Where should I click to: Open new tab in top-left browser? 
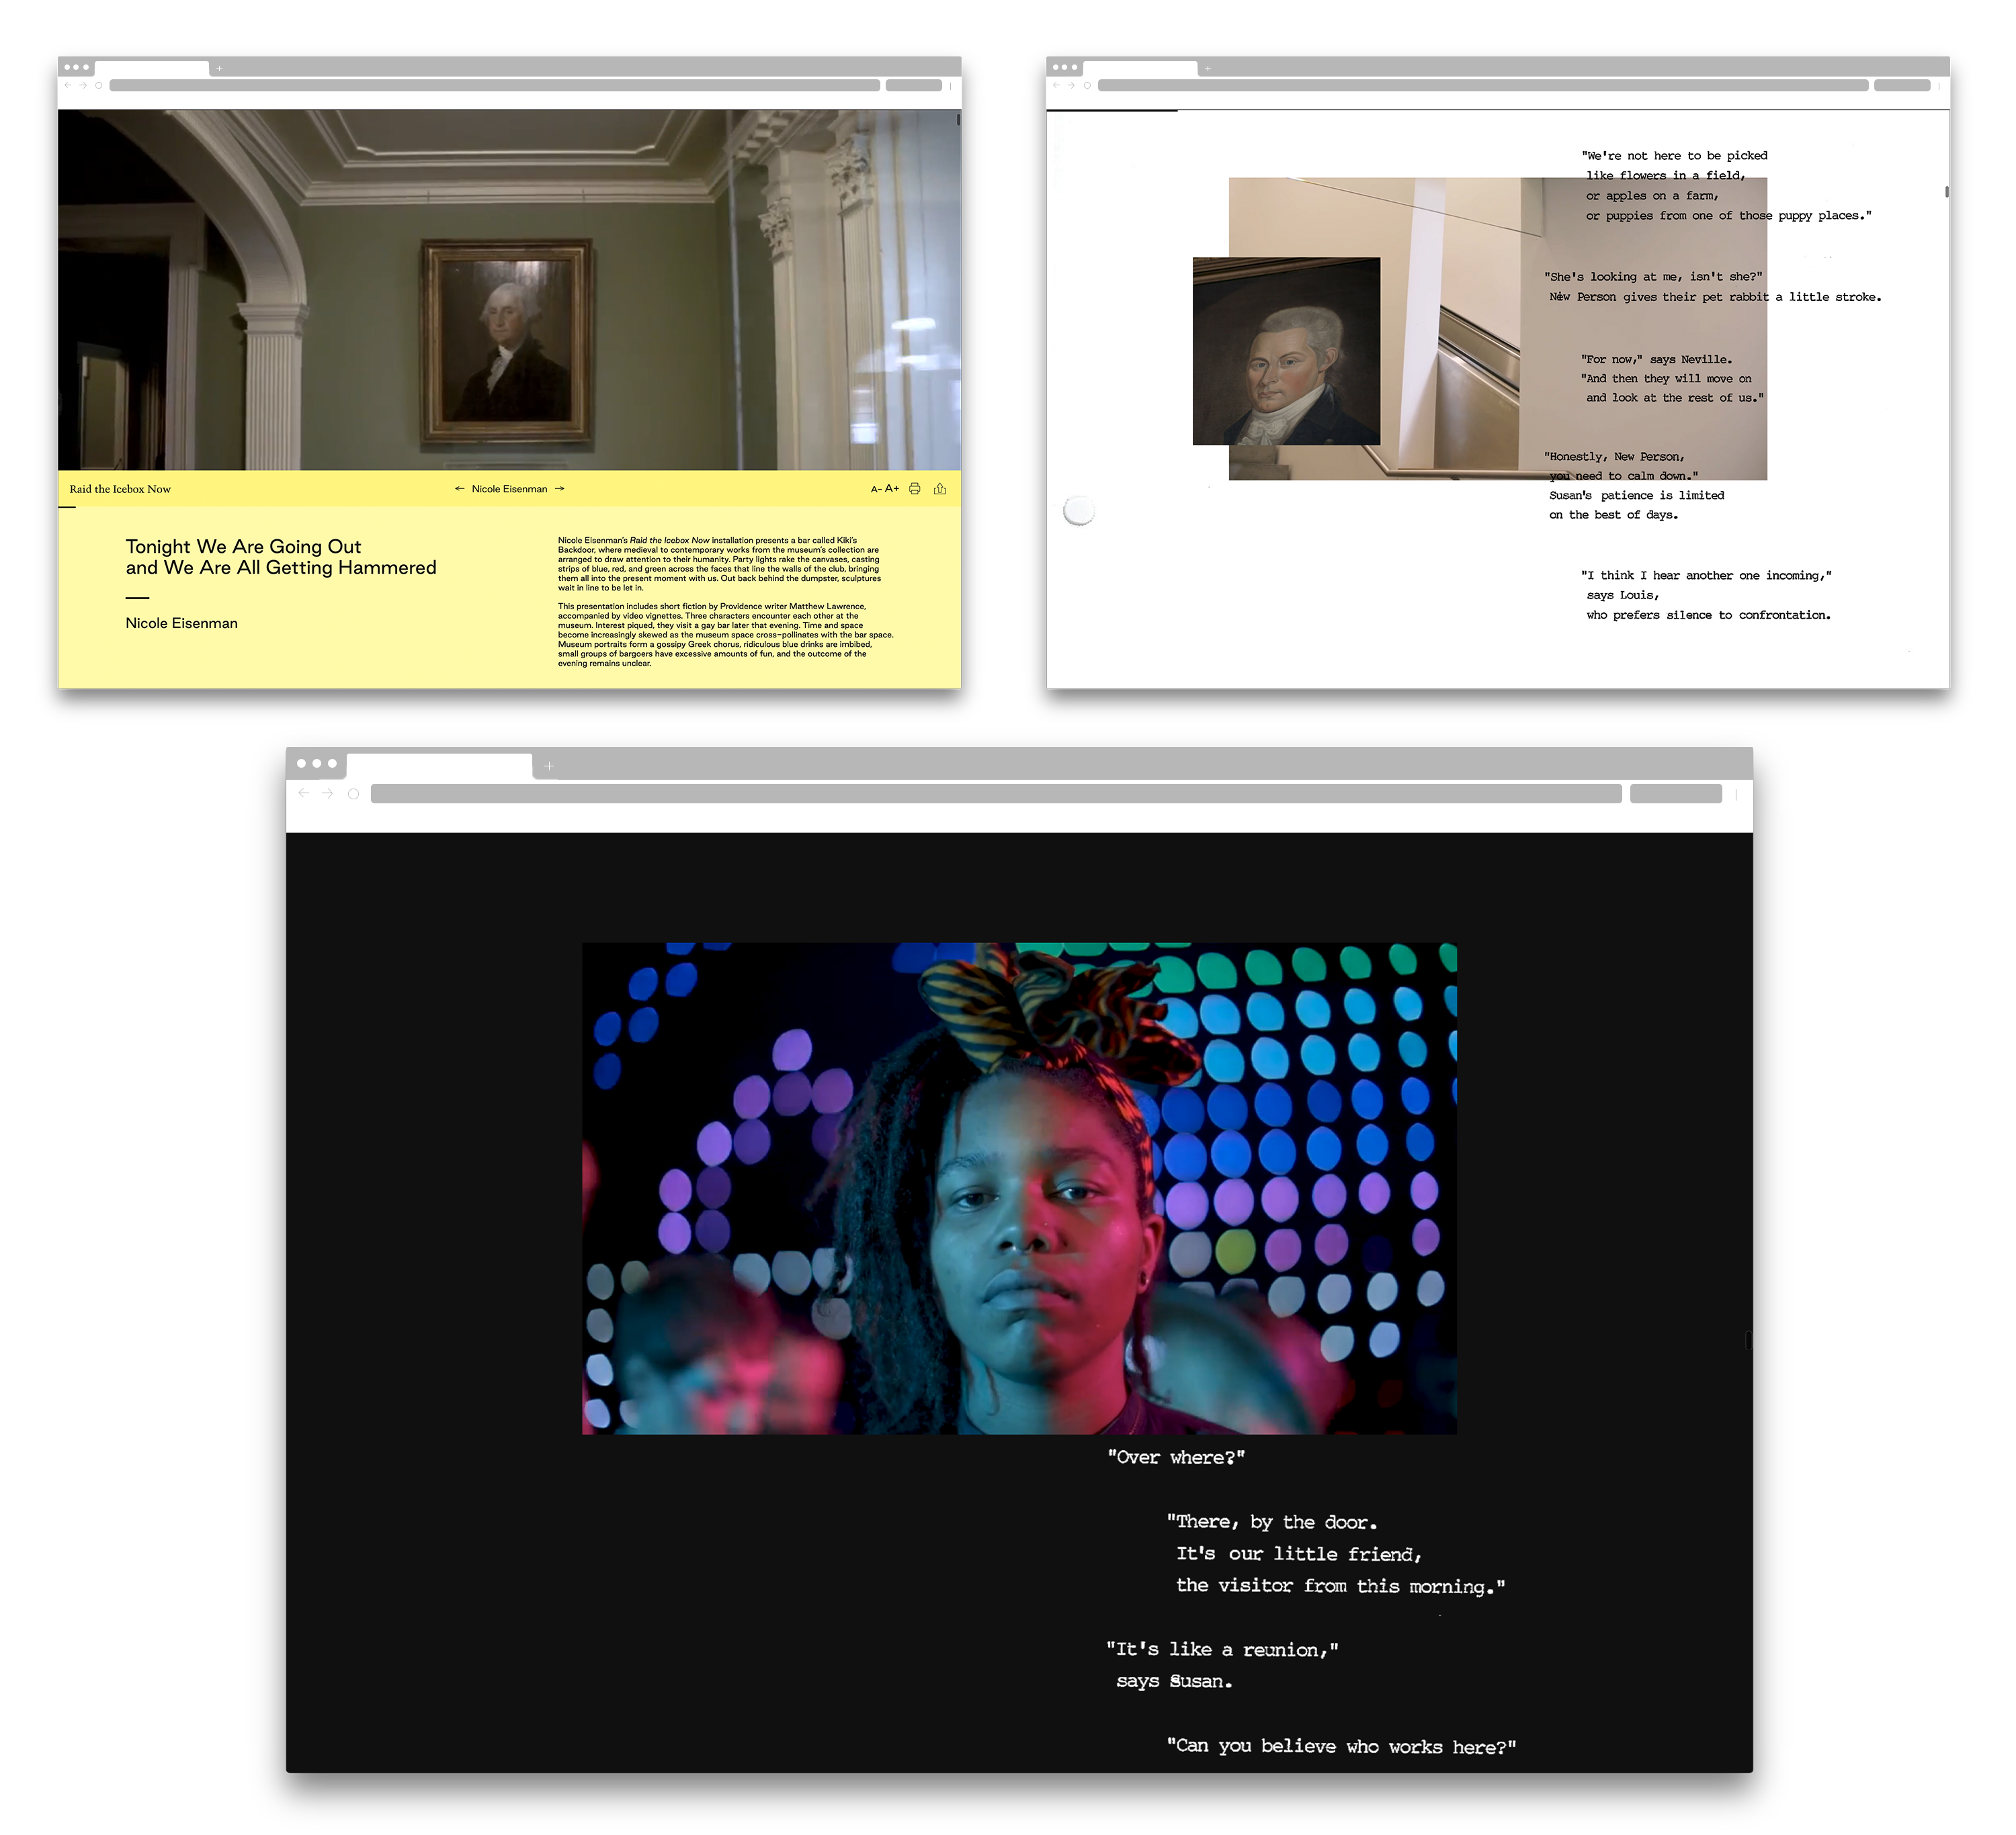tap(219, 69)
